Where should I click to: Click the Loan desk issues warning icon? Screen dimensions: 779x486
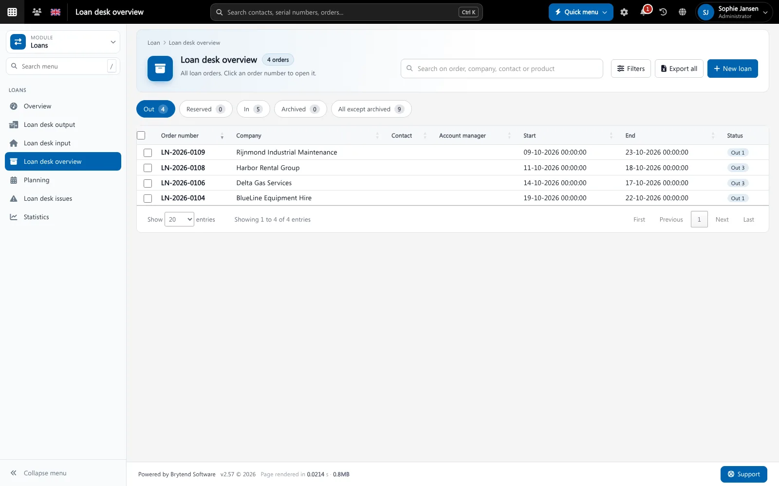14,199
